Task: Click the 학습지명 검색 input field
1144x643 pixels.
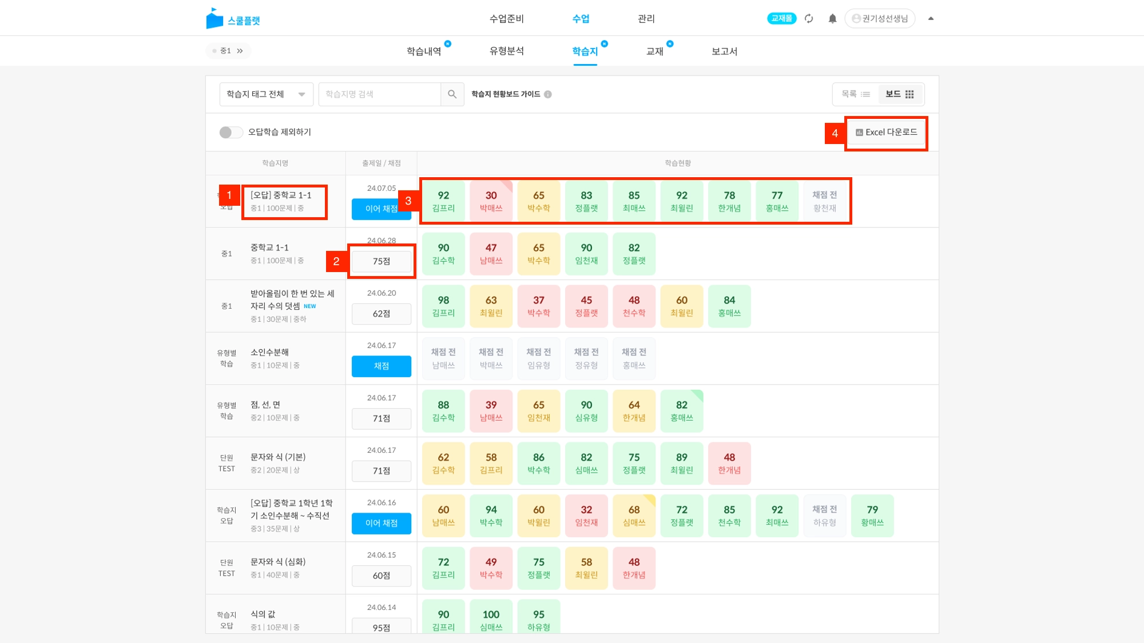Action: pos(379,94)
